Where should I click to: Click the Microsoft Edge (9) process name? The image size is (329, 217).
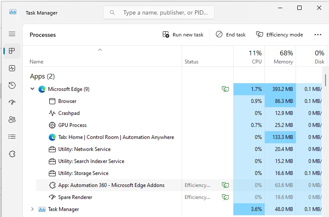point(69,89)
